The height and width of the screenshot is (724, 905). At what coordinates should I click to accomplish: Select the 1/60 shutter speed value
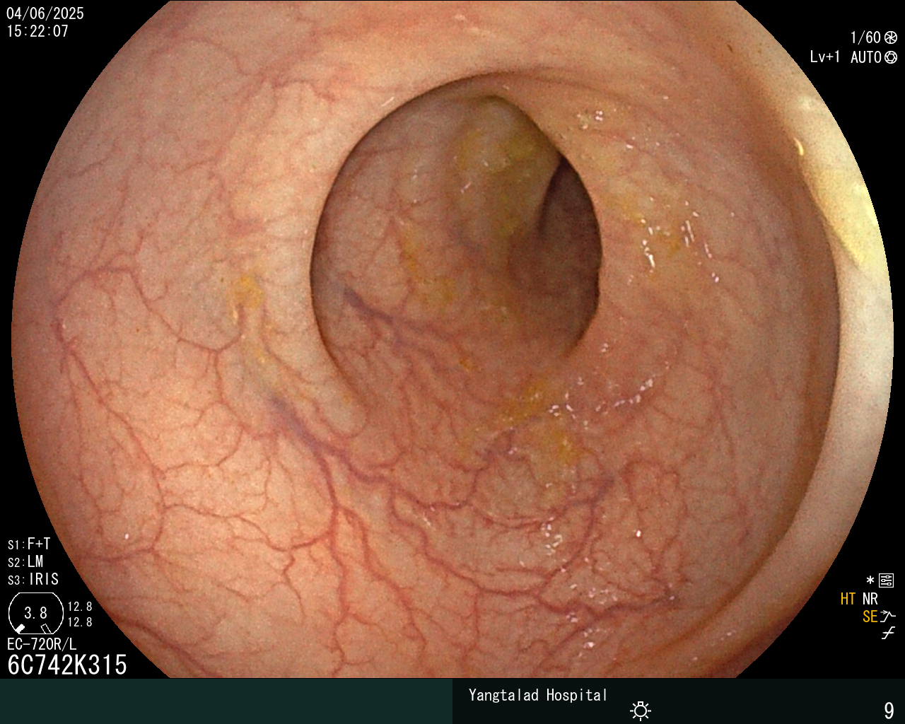[865, 37]
